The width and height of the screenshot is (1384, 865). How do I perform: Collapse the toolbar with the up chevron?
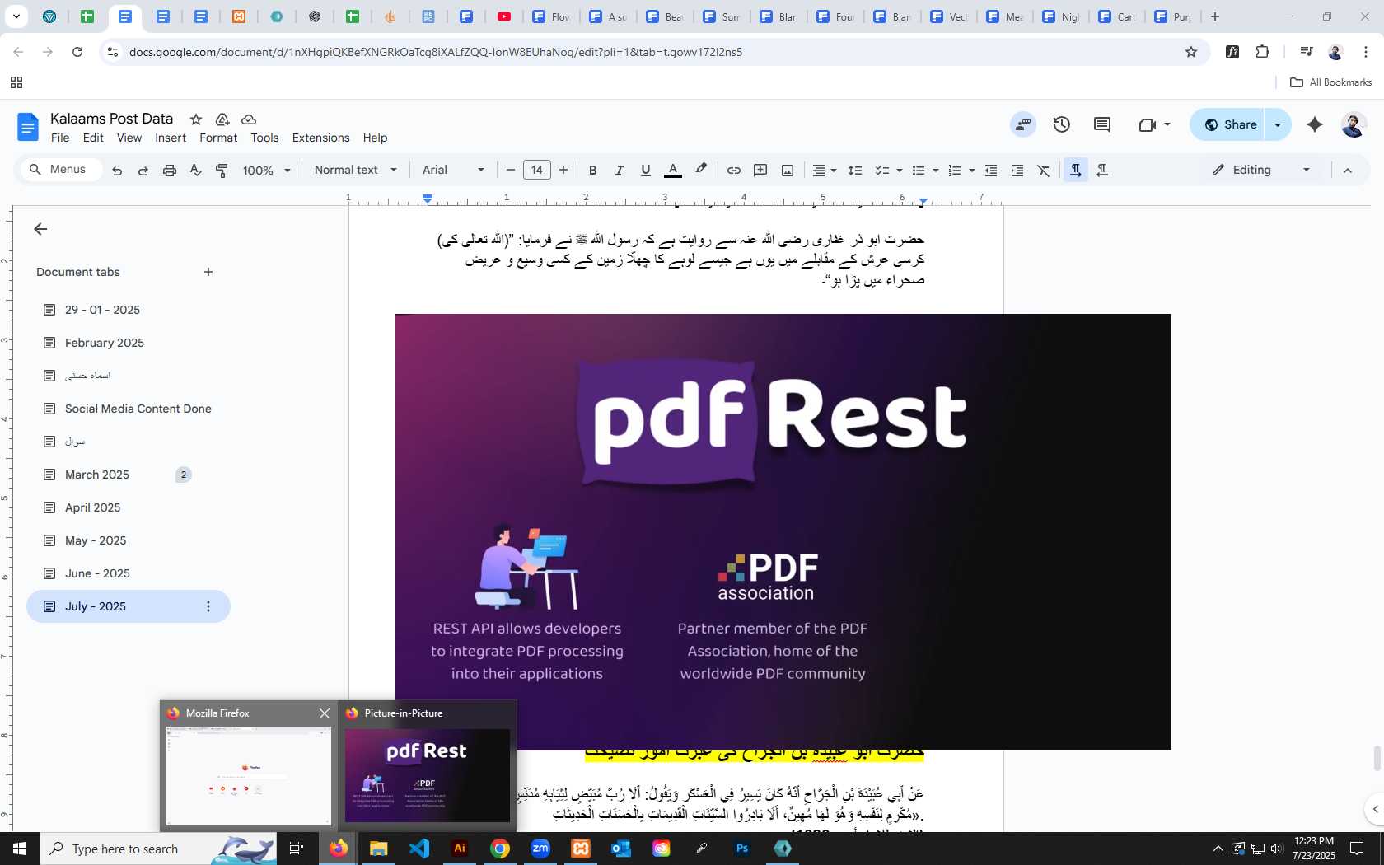pyautogui.click(x=1348, y=171)
